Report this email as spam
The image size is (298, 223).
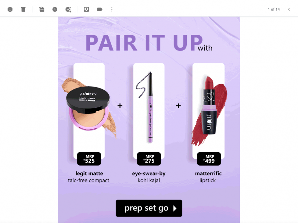(x=10, y=9)
